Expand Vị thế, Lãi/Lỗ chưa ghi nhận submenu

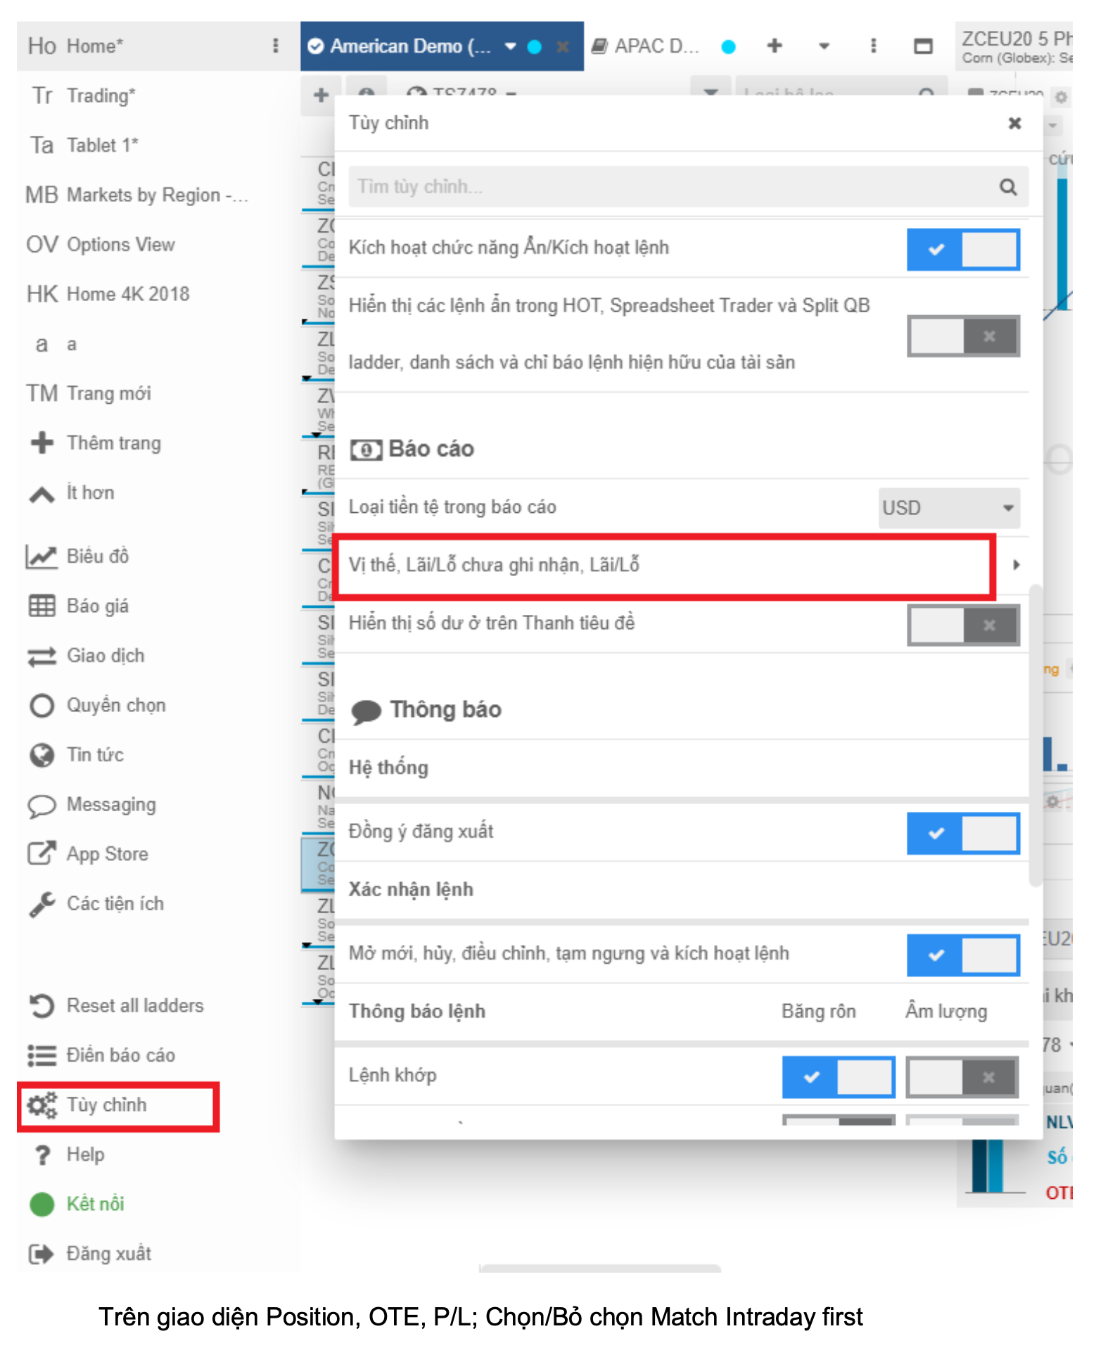[1016, 565]
